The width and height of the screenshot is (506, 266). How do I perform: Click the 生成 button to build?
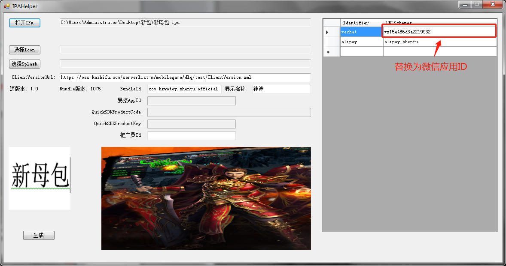point(39,236)
